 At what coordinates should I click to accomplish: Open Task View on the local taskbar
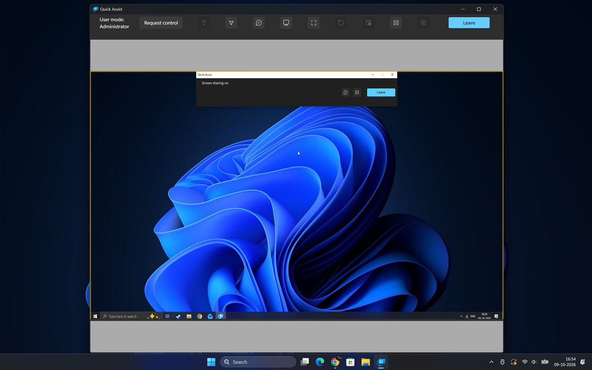pos(305,362)
